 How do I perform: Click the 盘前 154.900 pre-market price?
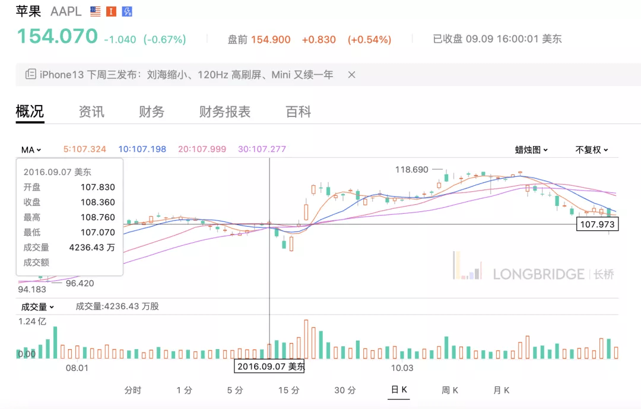click(259, 40)
